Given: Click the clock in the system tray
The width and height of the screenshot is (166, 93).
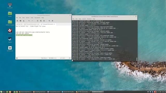Looking at the screenshot, I should point(163,92).
